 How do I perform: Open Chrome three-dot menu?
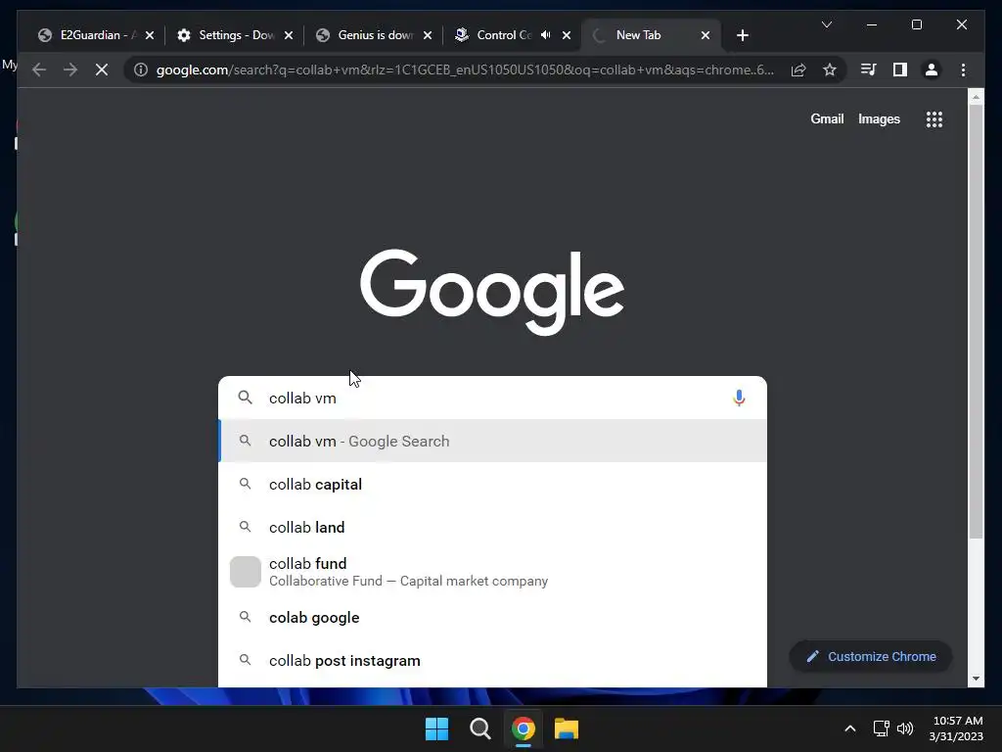pos(963,70)
